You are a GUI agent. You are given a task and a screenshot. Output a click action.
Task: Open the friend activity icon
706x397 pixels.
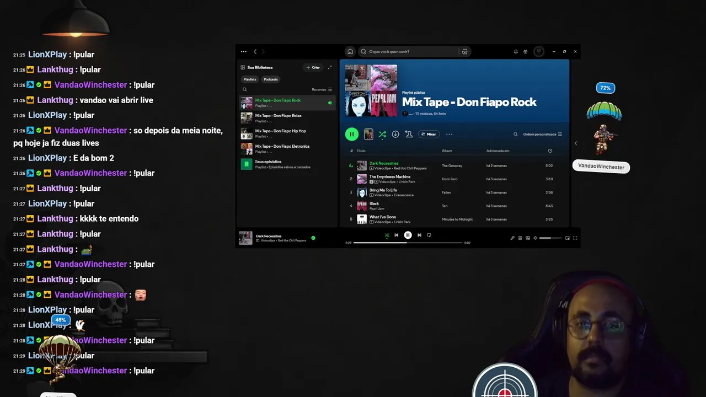(x=526, y=51)
